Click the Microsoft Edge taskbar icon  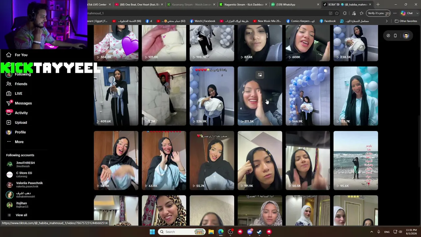pyautogui.click(x=221, y=232)
